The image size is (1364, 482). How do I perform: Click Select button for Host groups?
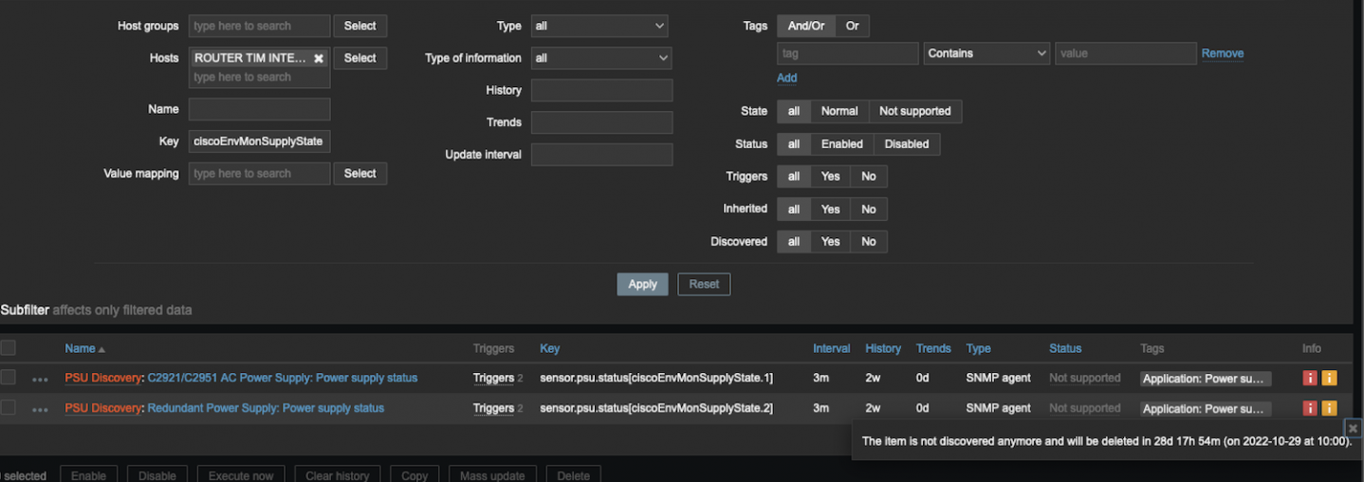pos(359,26)
